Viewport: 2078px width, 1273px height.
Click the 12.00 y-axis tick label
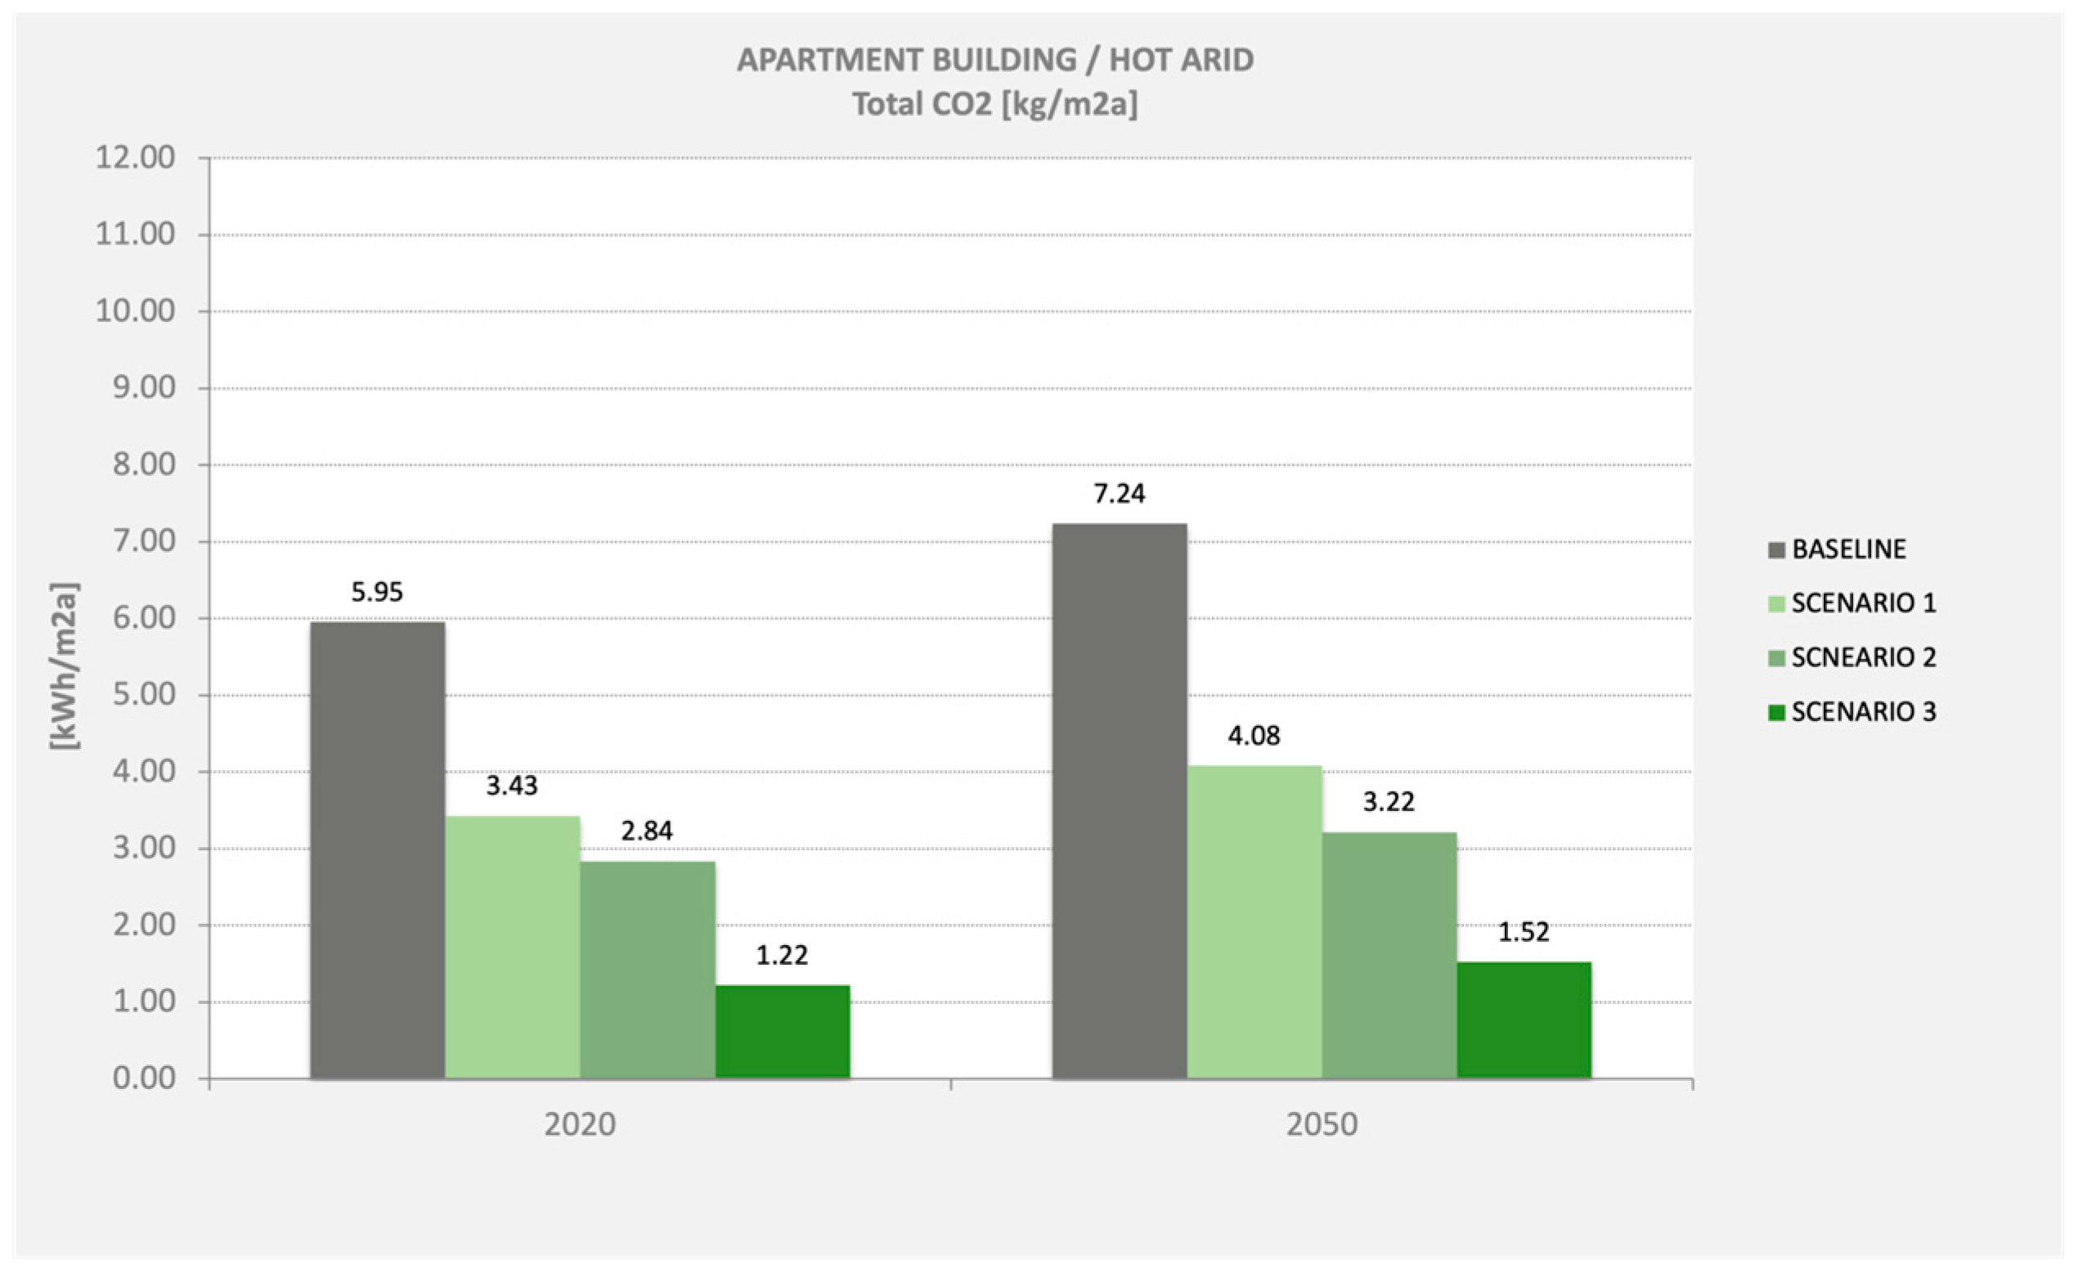[x=135, y=157]
